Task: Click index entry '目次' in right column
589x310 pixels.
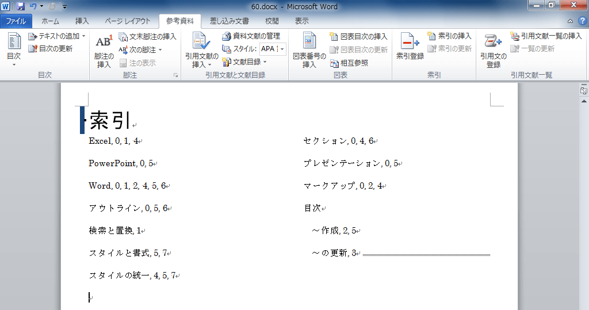Action: (x=312, y=208)
